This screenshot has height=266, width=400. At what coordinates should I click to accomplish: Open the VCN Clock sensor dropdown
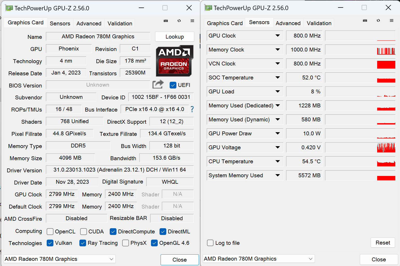click(x=278, y=63)
